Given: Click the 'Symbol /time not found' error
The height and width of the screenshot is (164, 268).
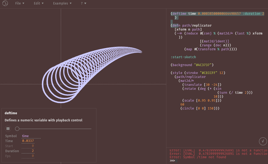Looking at the screenshot, I should click(x=198, y=157).
